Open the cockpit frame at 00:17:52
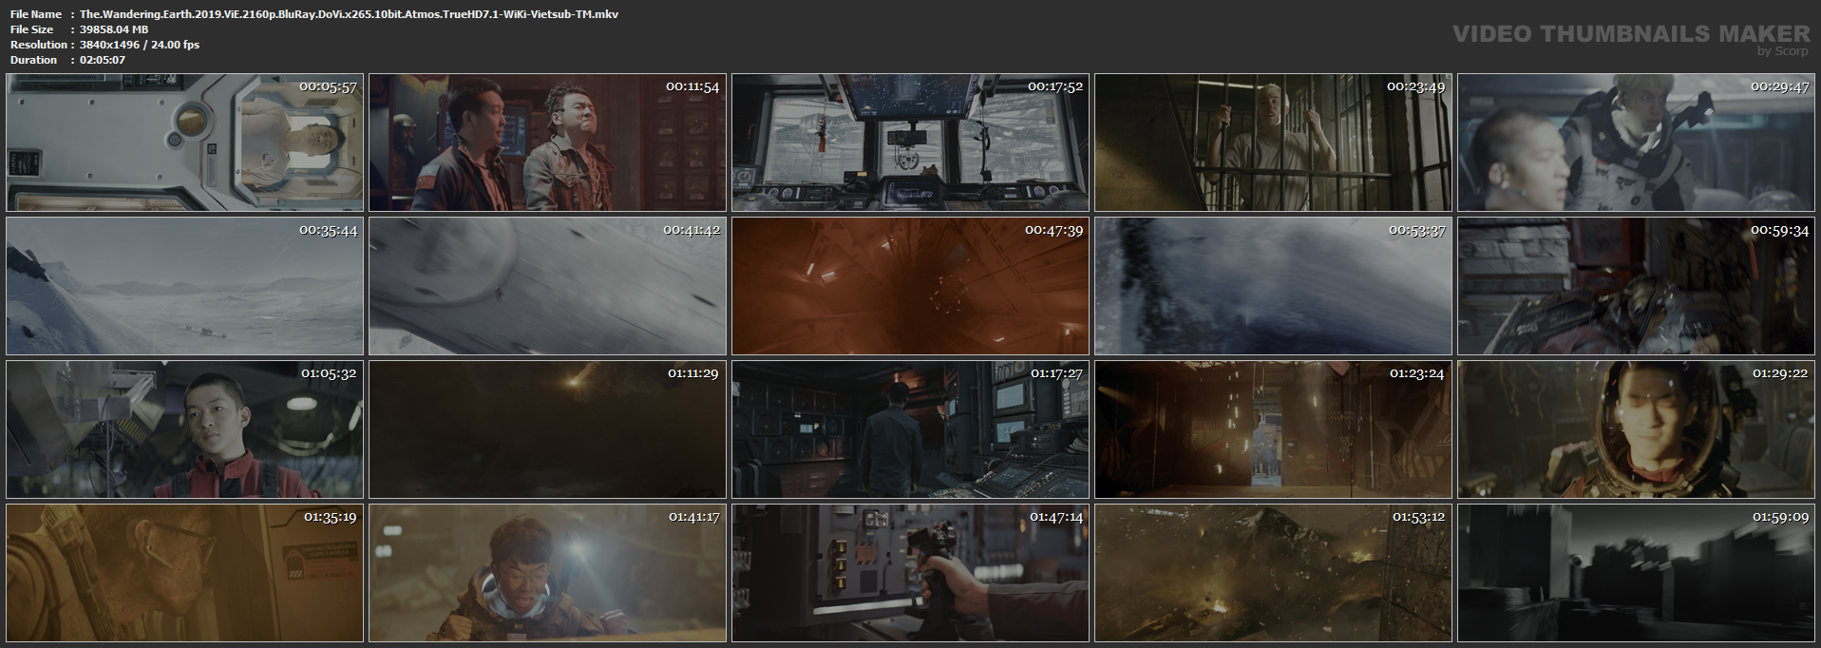The width and height of the screenshot is (1821, 648). pyautogui.click(x=910, y=143)
